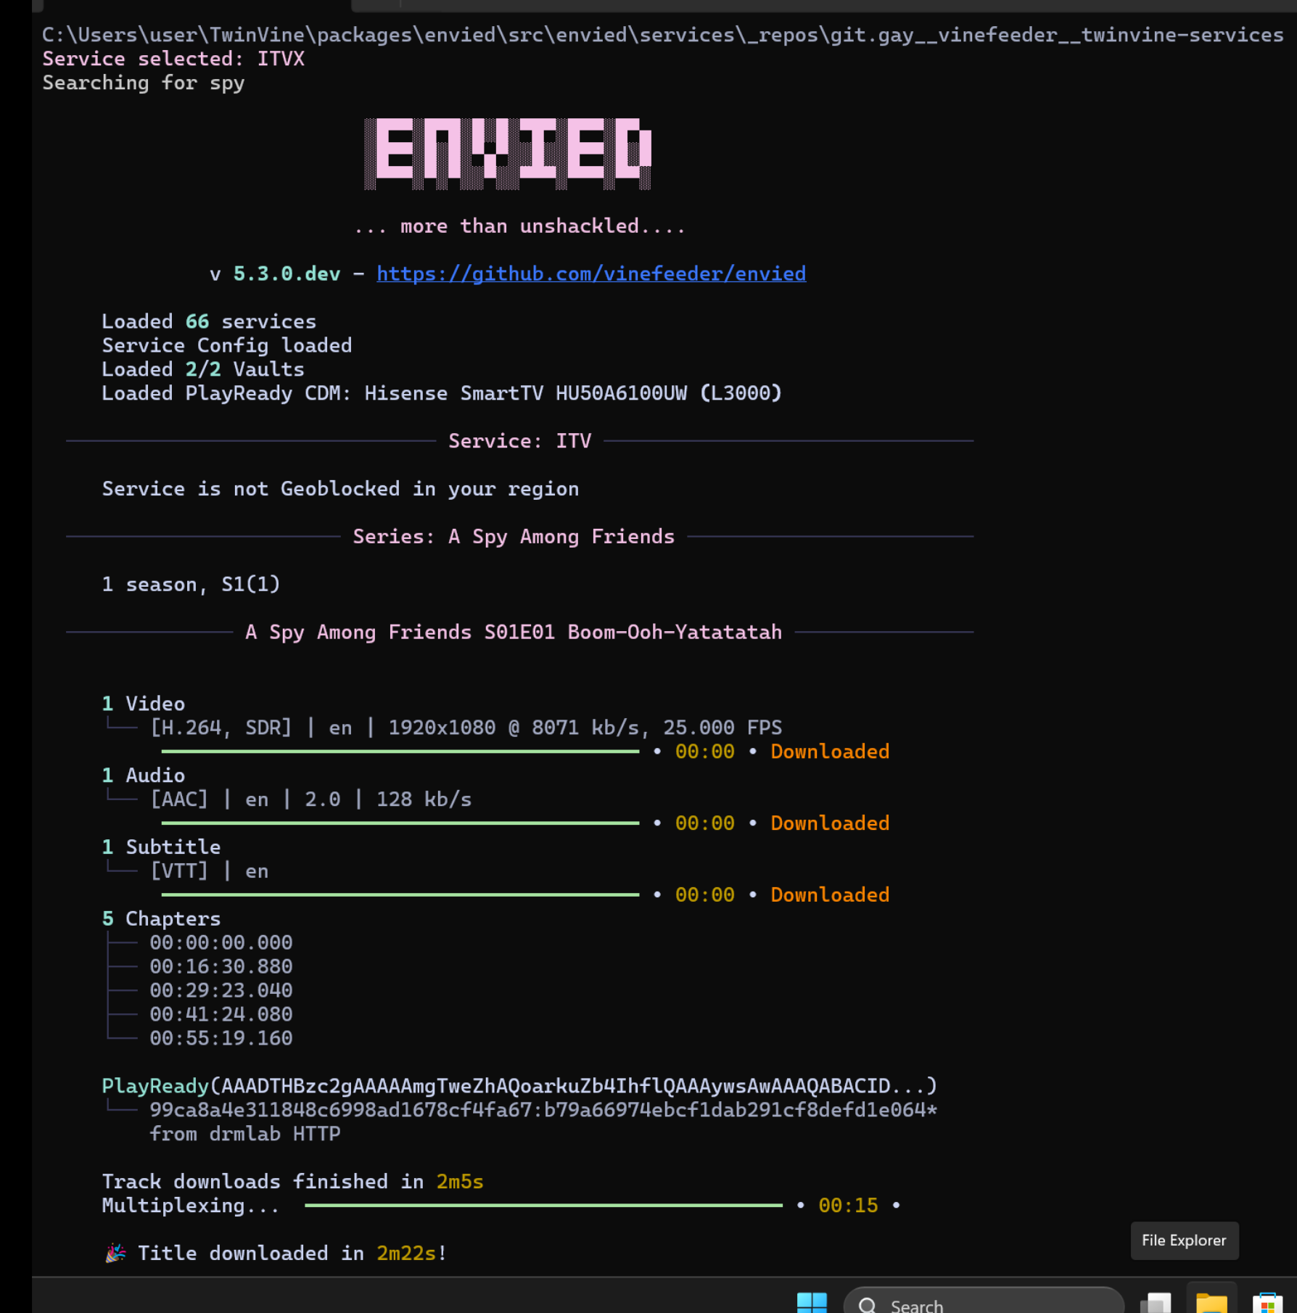This screenshot has height=1313, width=1297.
Task: Click the Multiplexing progress bar
Action: click(x=544, y=1206)
